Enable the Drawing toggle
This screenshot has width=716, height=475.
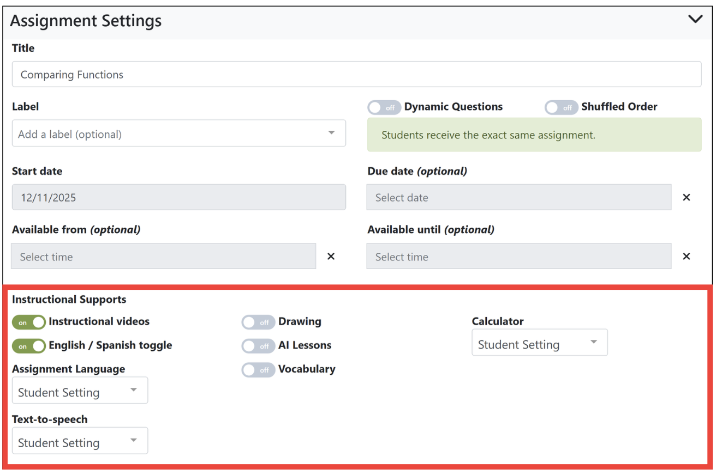tap(258, 322)
